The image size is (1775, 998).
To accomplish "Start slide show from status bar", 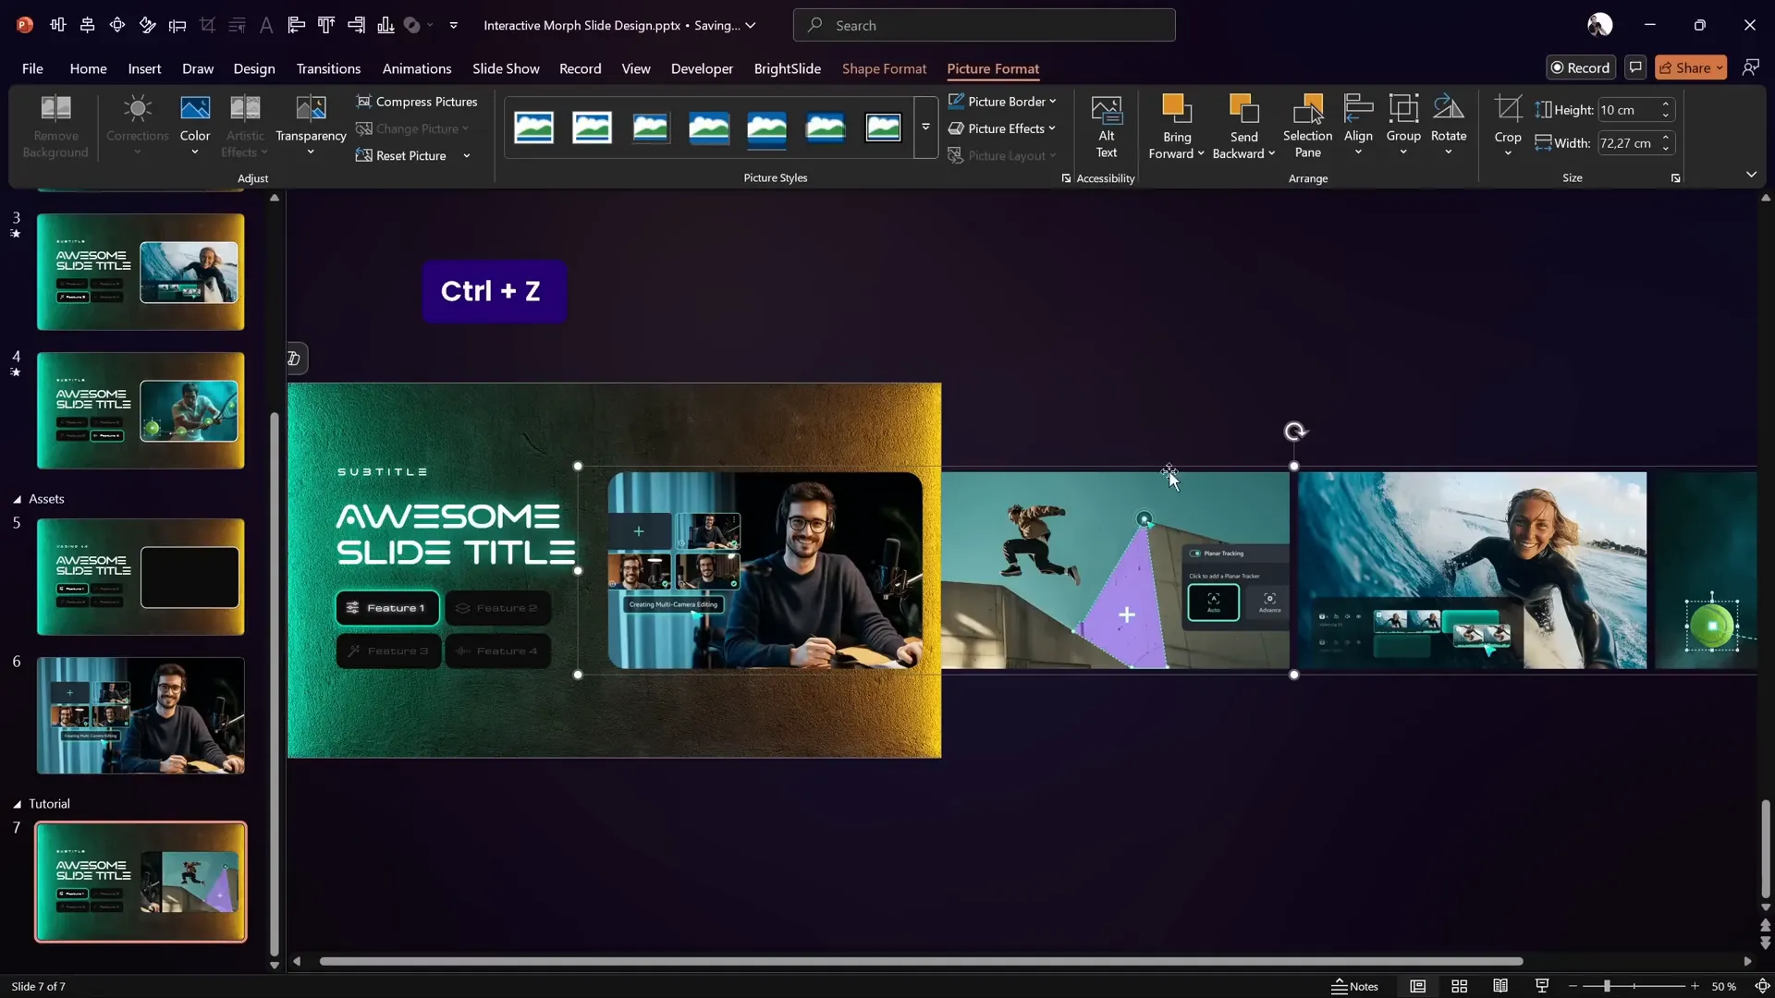I will pyautogui.click(x=1542, y=986).
